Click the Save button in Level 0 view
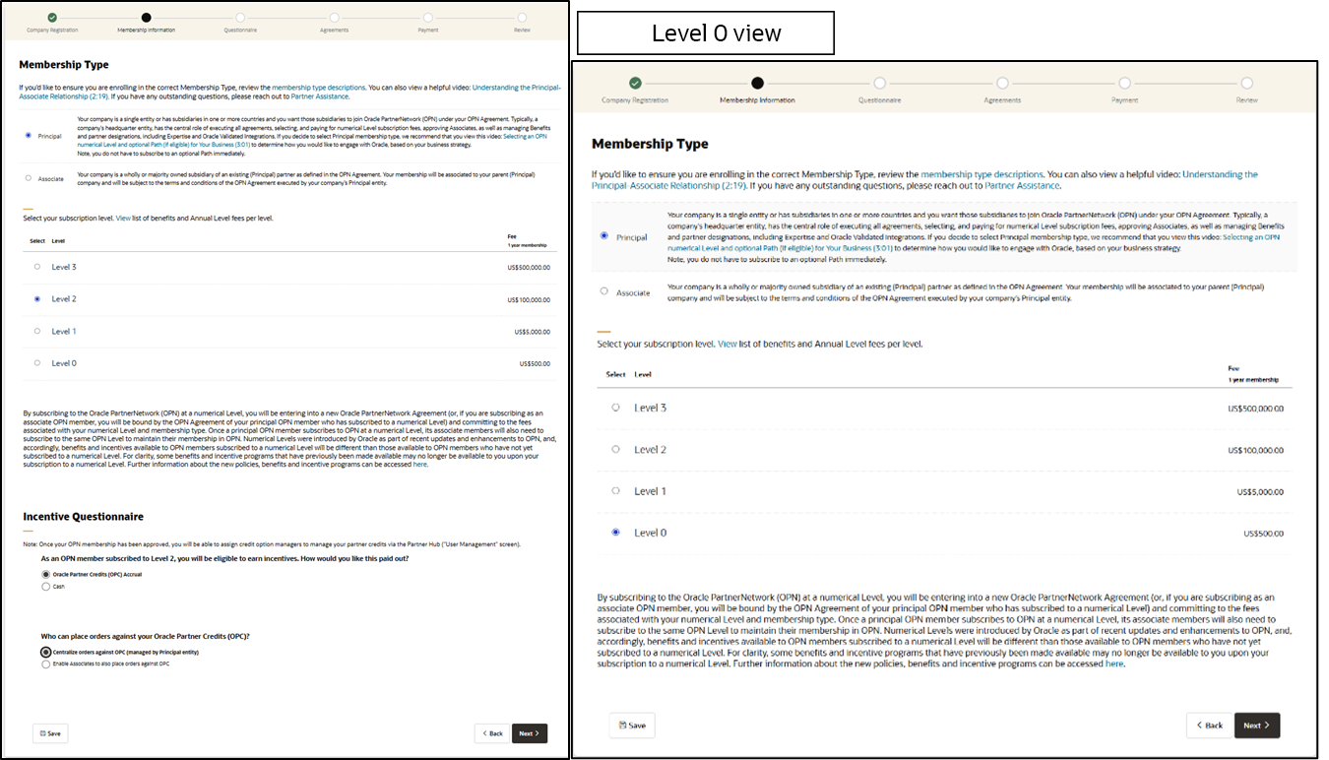The height and width of the screenshot is (760, 1329). point(632,726)
